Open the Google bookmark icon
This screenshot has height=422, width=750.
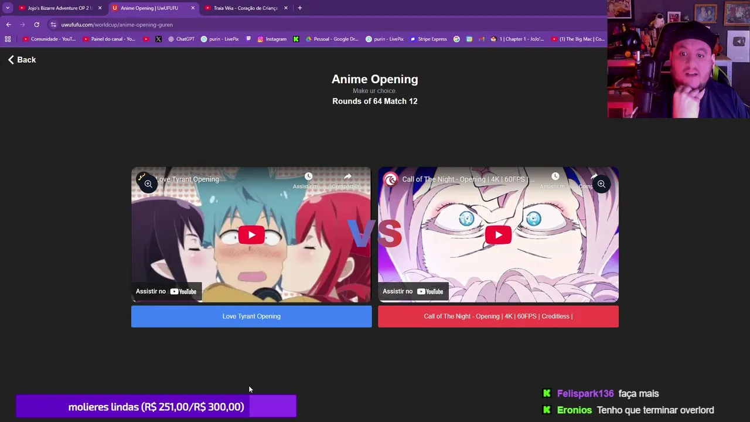(x=457, y=39)
